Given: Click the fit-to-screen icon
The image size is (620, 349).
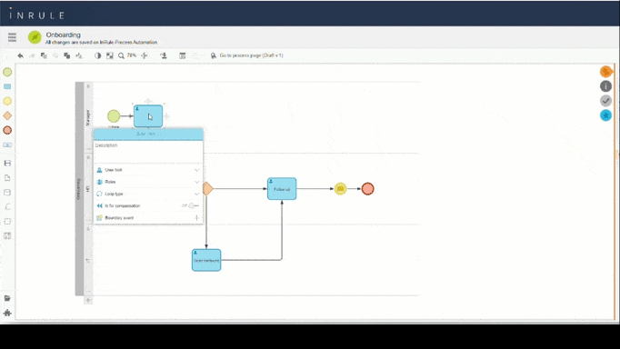Looking at the screenshot, I should coord(109,55).
